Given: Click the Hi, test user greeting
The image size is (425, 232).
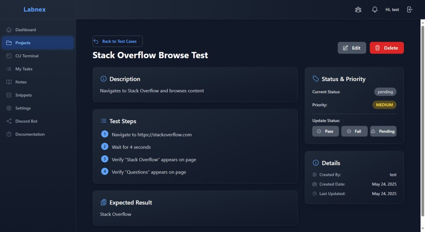Looking at the screenshot, I should pos(392,9).
